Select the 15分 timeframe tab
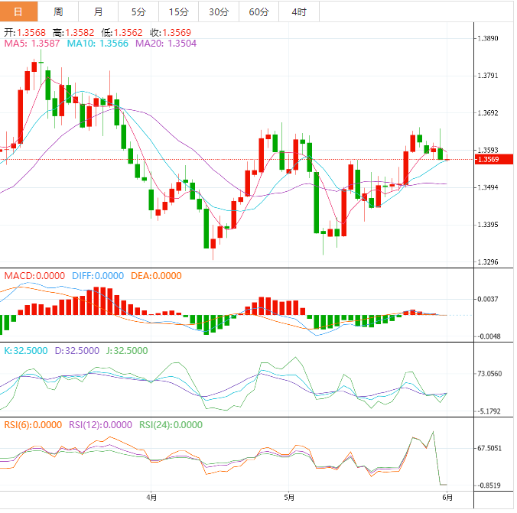The height and width of the screenshot is (513, 517). click(x=178, y=11)
